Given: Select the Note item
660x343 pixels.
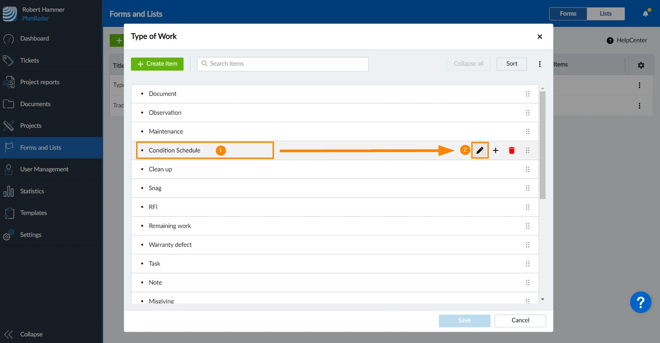Looking at the screenshot, I should 335,282.
